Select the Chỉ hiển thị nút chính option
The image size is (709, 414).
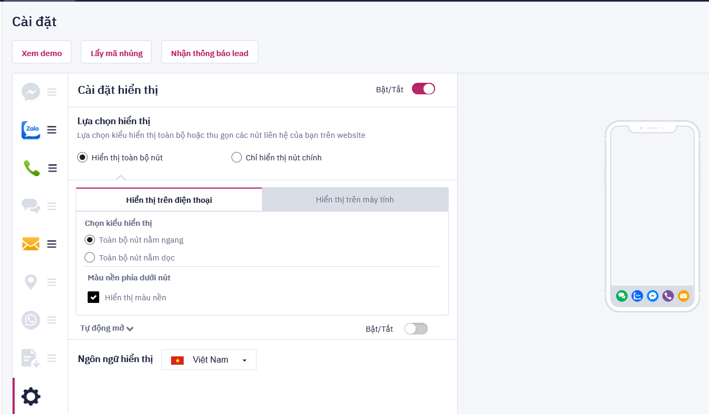point(237,157)
